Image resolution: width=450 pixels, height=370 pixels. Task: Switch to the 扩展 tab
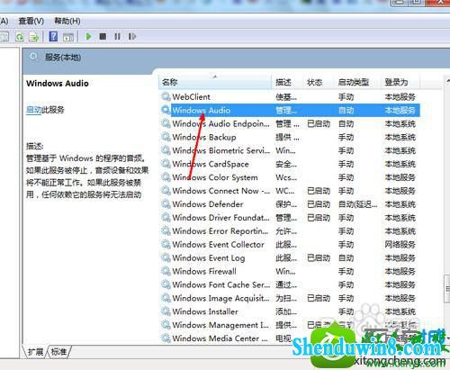(35, 351)
